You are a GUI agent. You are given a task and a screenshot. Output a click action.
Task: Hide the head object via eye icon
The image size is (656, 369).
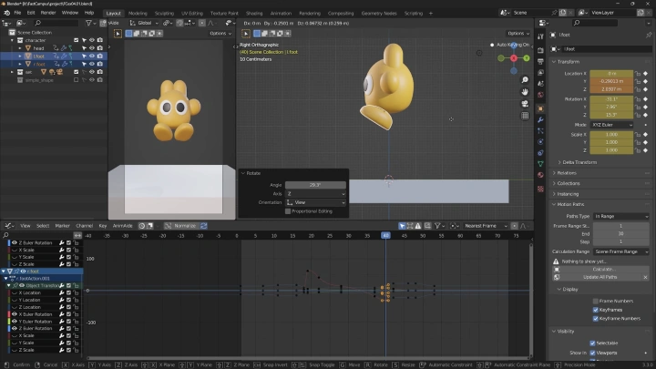point(92,48)
